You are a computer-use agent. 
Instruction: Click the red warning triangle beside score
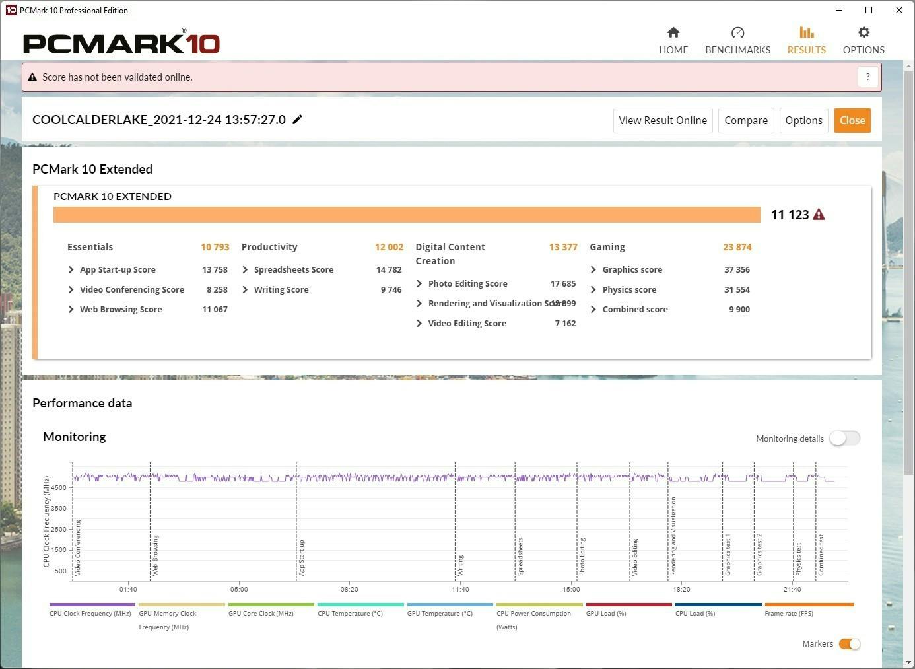[x=819, y=215]
